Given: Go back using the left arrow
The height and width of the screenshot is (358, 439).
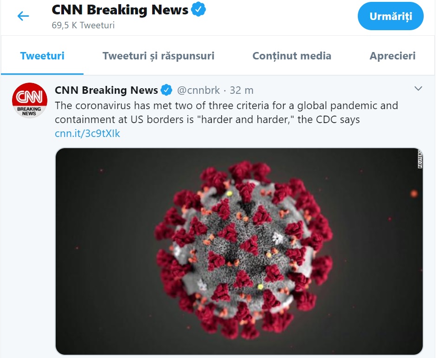Looking at the screenshot, I should pyautogui.click(x=23, y=16).
